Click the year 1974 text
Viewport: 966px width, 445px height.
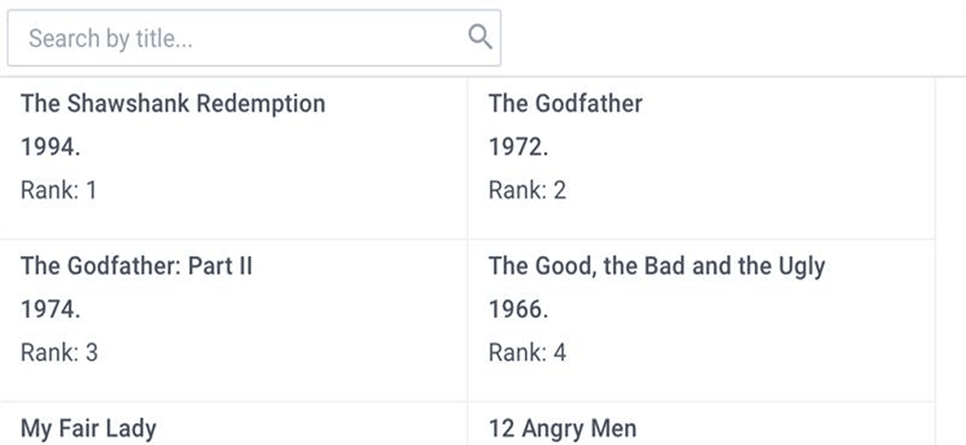pos(51,309)
